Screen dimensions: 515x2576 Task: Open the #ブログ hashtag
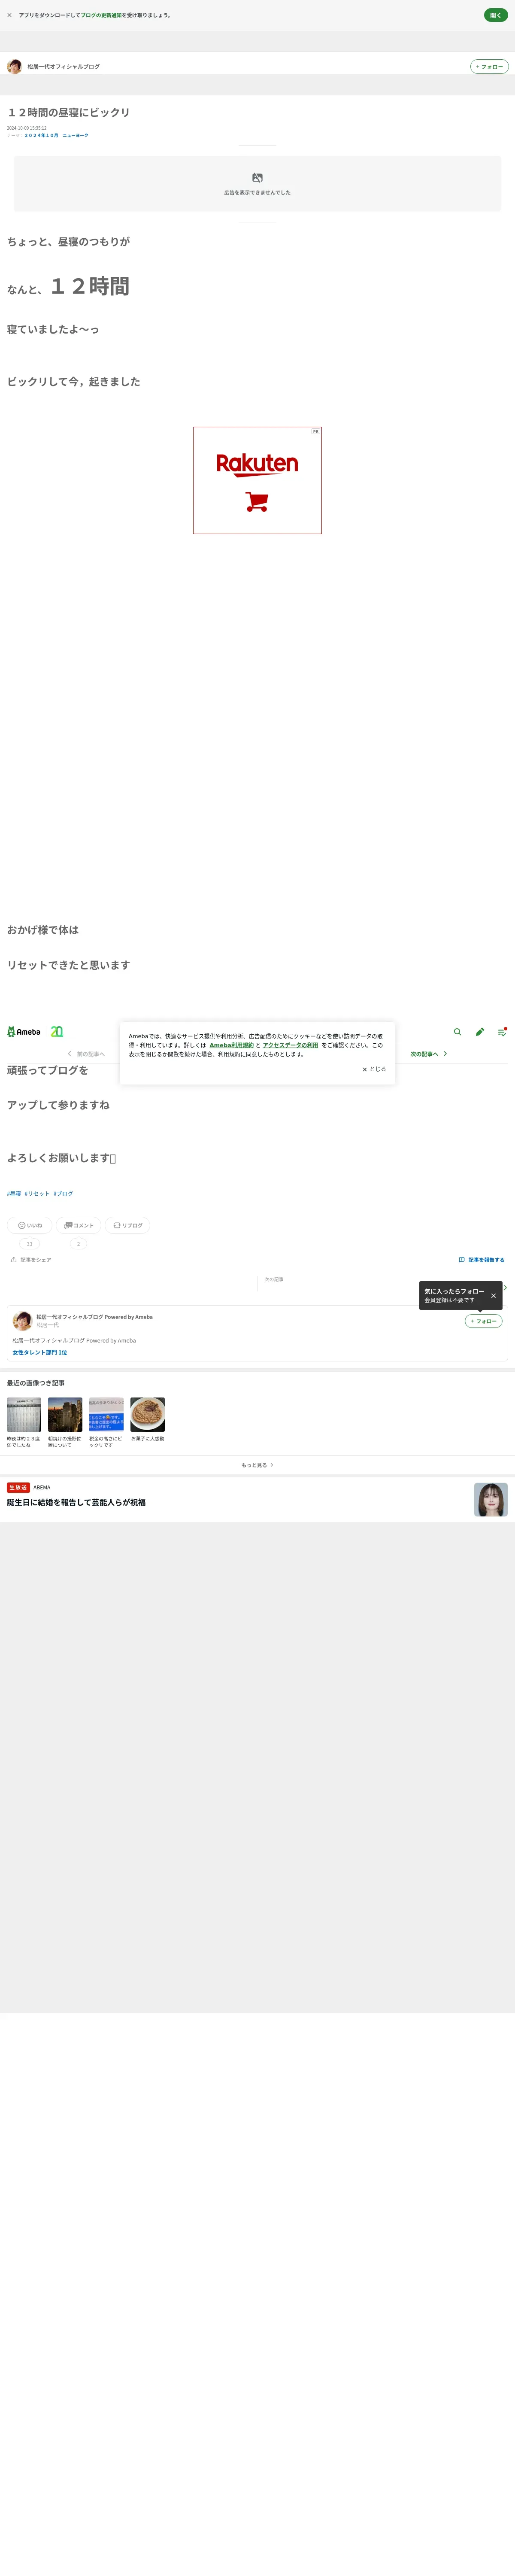click(x=63, y=1193)
